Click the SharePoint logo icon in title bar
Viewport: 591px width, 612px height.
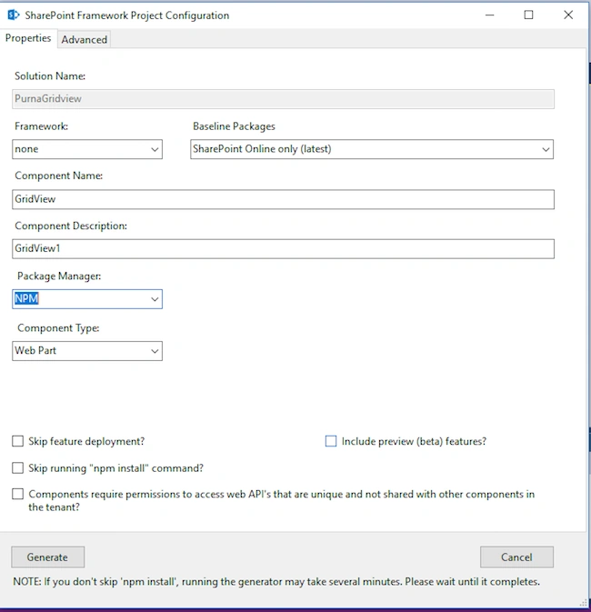click(x=14, y=15)
